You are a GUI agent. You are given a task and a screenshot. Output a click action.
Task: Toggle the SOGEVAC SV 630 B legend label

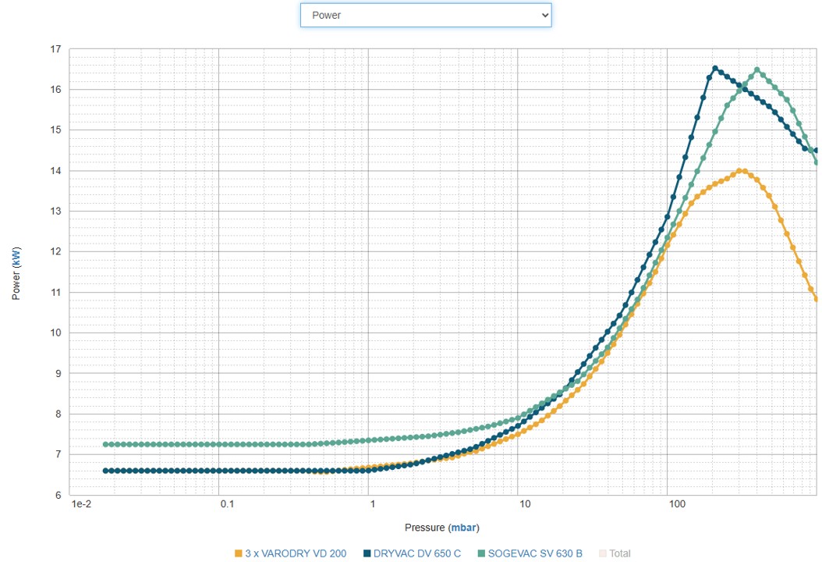click(x=534, y=553)
